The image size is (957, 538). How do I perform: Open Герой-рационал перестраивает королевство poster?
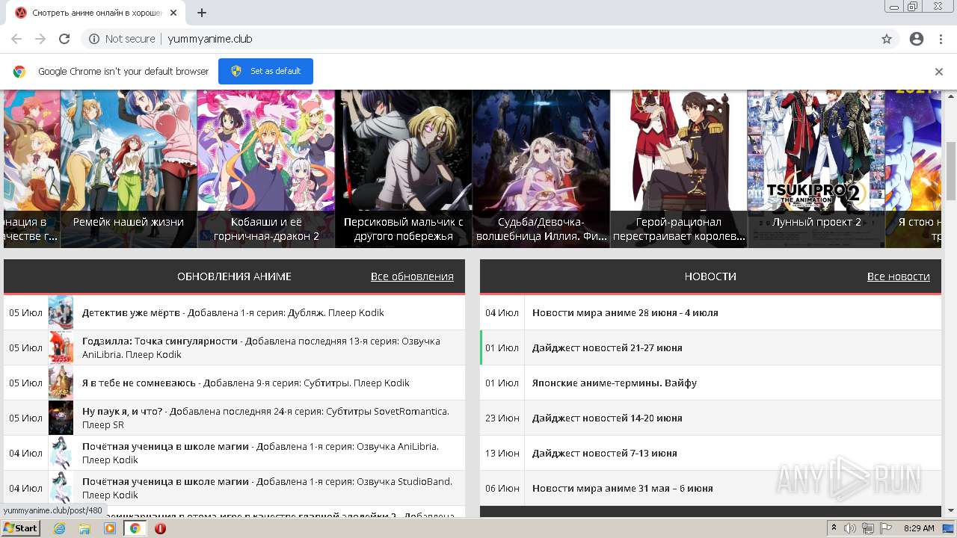(x=679, y=169)
